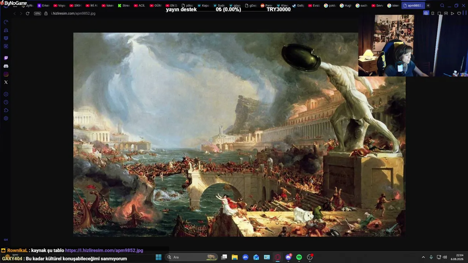Screen dimensions: 468x263
Task: Open the hizliresim link in chat message
Action: tap(104, 251)
